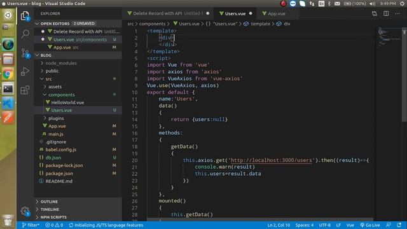
Task: Click the clock in top panel
Action: point(388,4)
